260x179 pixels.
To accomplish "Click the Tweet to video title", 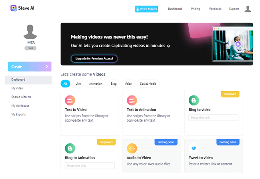I will coord(201,158).
